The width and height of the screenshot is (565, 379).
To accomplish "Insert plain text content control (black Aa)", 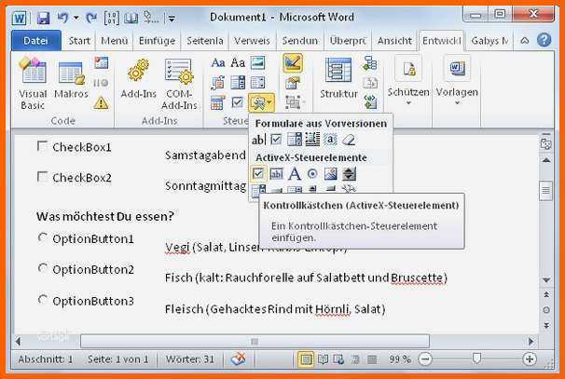I will pyautogui.click(x=238, y=62).
